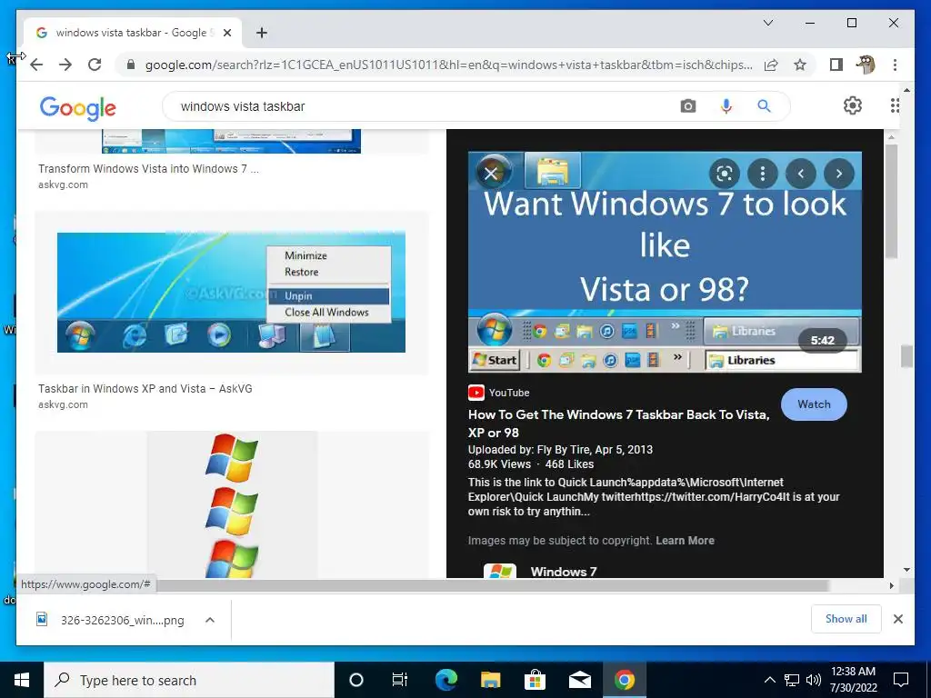Close the downloads bar
Viewport: 931px width, 698px height.
coord(897,619)
